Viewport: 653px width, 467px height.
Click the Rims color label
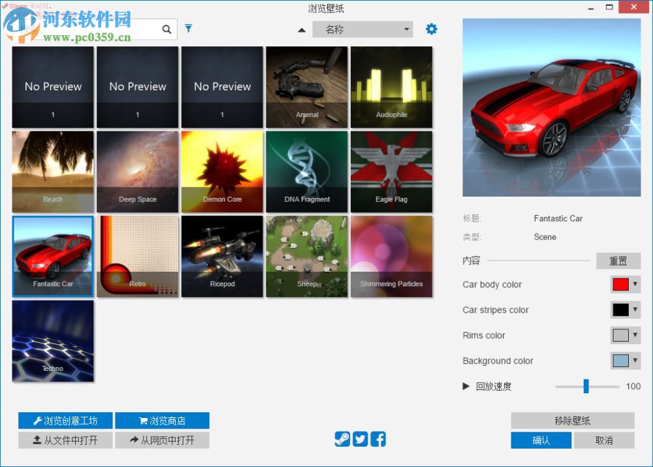484,335
